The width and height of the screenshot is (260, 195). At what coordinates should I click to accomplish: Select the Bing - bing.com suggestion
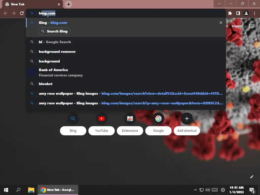[x=126, y=23]
